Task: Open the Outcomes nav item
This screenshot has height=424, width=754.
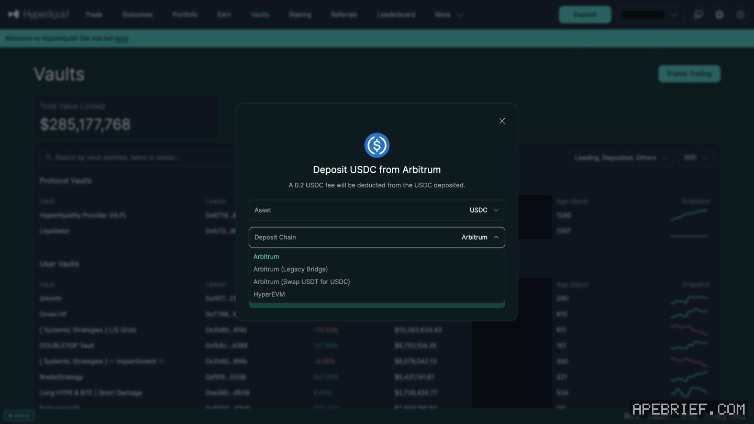Action: point(137,15)
